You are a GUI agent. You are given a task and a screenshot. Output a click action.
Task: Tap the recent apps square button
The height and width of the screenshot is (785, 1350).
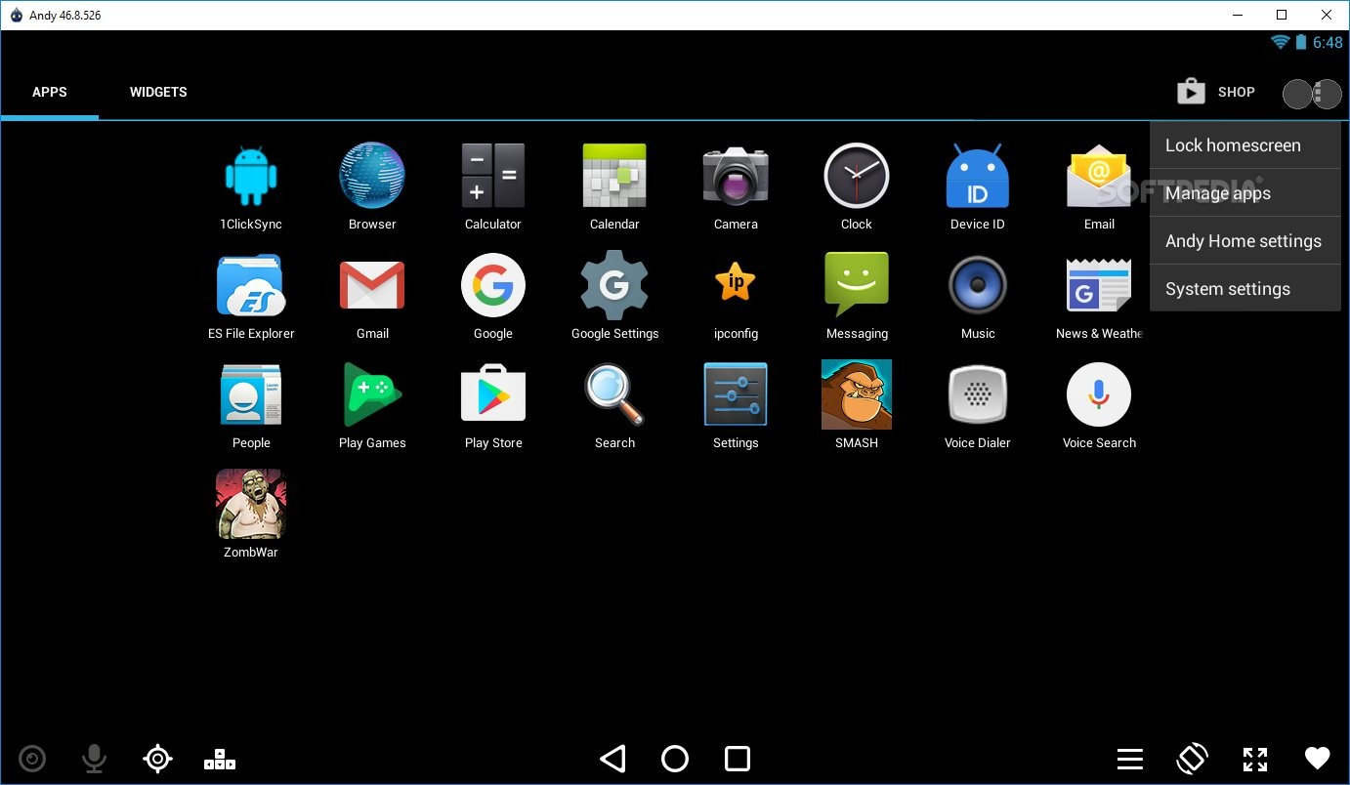[x=738, y=759]
